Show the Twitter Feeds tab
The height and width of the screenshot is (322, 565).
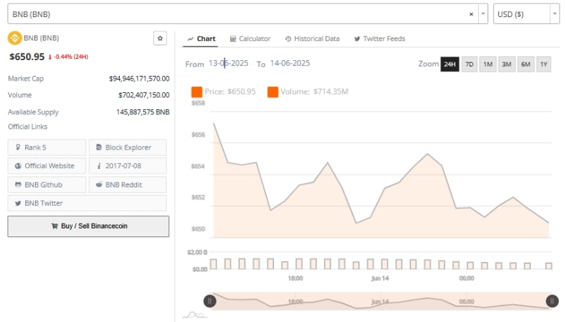[379, 39]
